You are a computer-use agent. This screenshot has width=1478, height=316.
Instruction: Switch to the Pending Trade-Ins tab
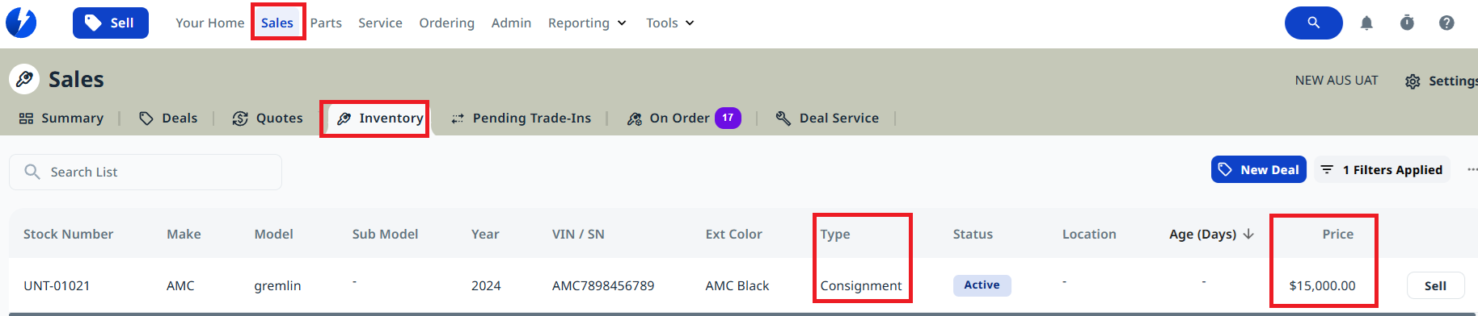click(x=521, y=118)
